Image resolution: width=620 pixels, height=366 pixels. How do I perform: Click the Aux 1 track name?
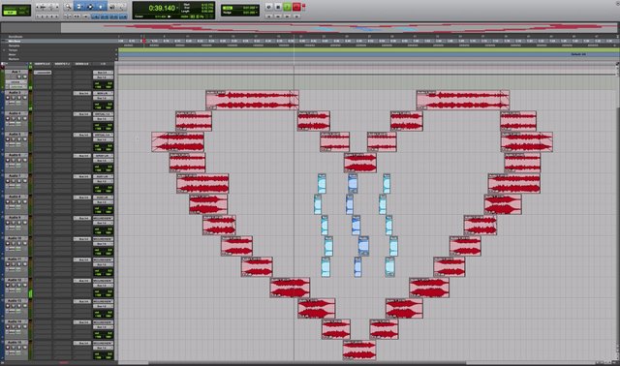[x=15, y=72]
